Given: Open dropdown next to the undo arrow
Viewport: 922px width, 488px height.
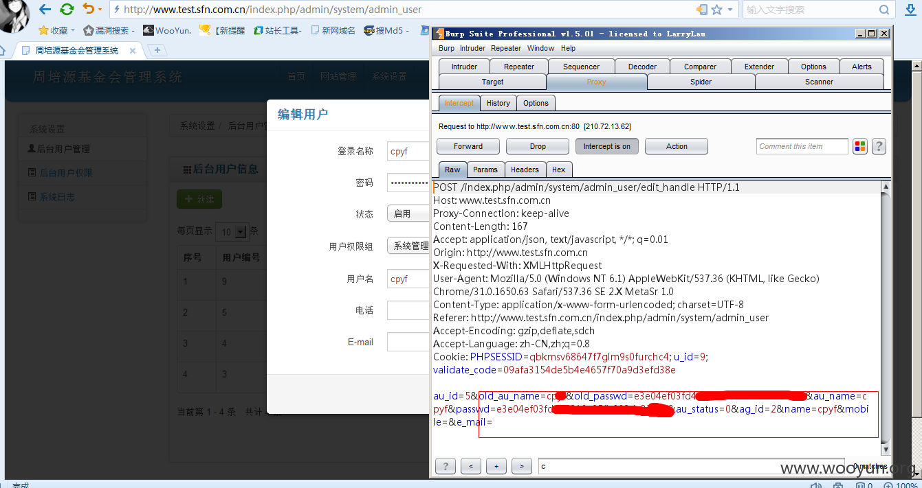Looking at the screenshot, I should pos(100,10).
